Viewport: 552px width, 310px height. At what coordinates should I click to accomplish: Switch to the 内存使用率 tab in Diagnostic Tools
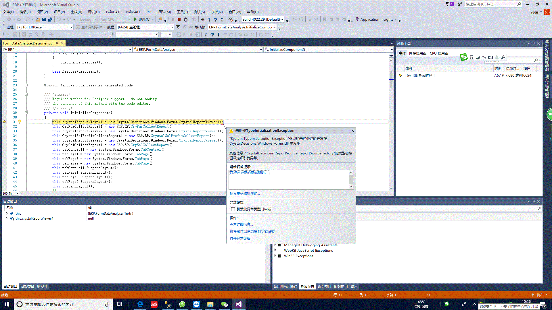click(417, 53)
